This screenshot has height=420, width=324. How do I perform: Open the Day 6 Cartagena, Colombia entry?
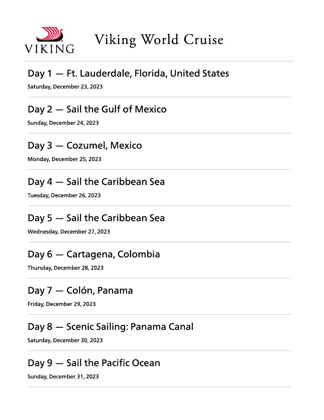click(x=94, y=254)
